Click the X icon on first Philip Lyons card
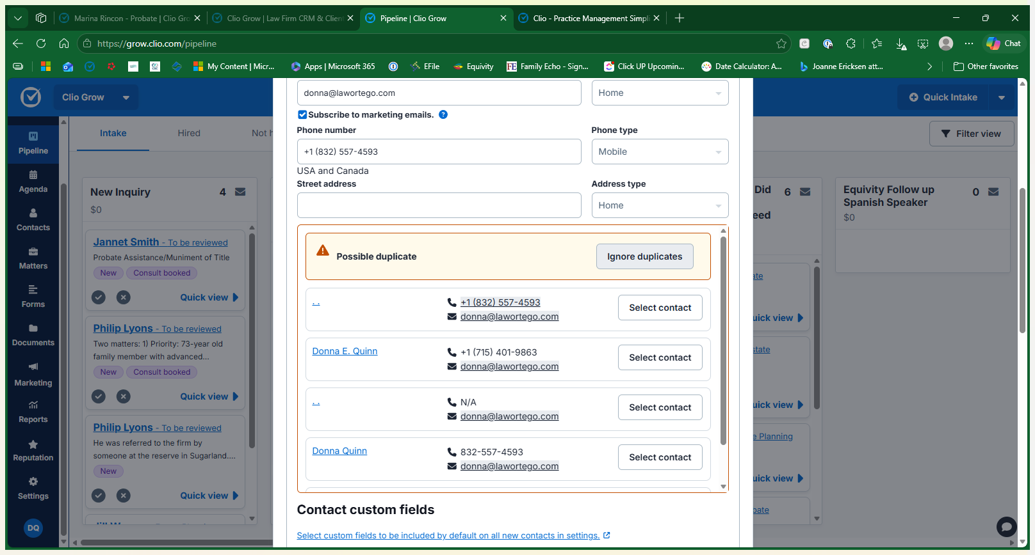Viewport: 1035px width, 555px height. [x=124, y=396]
